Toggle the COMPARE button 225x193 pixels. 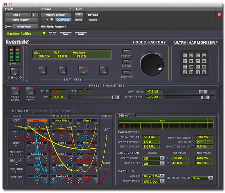pyautogui.click(x=63, y=20)
